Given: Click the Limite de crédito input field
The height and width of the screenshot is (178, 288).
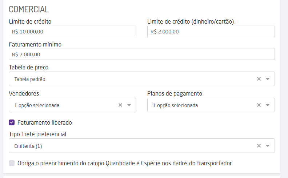Looking at the screenshot, I should tap(72, 32).
